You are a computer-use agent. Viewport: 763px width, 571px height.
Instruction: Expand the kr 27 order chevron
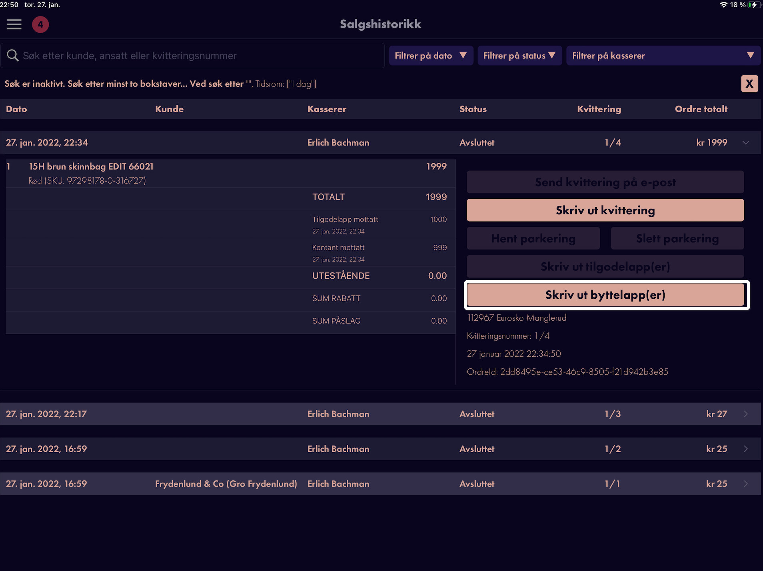[x=746, y=414]
